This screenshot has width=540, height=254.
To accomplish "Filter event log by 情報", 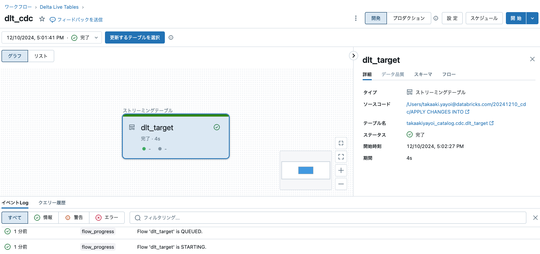I will 43,218.
